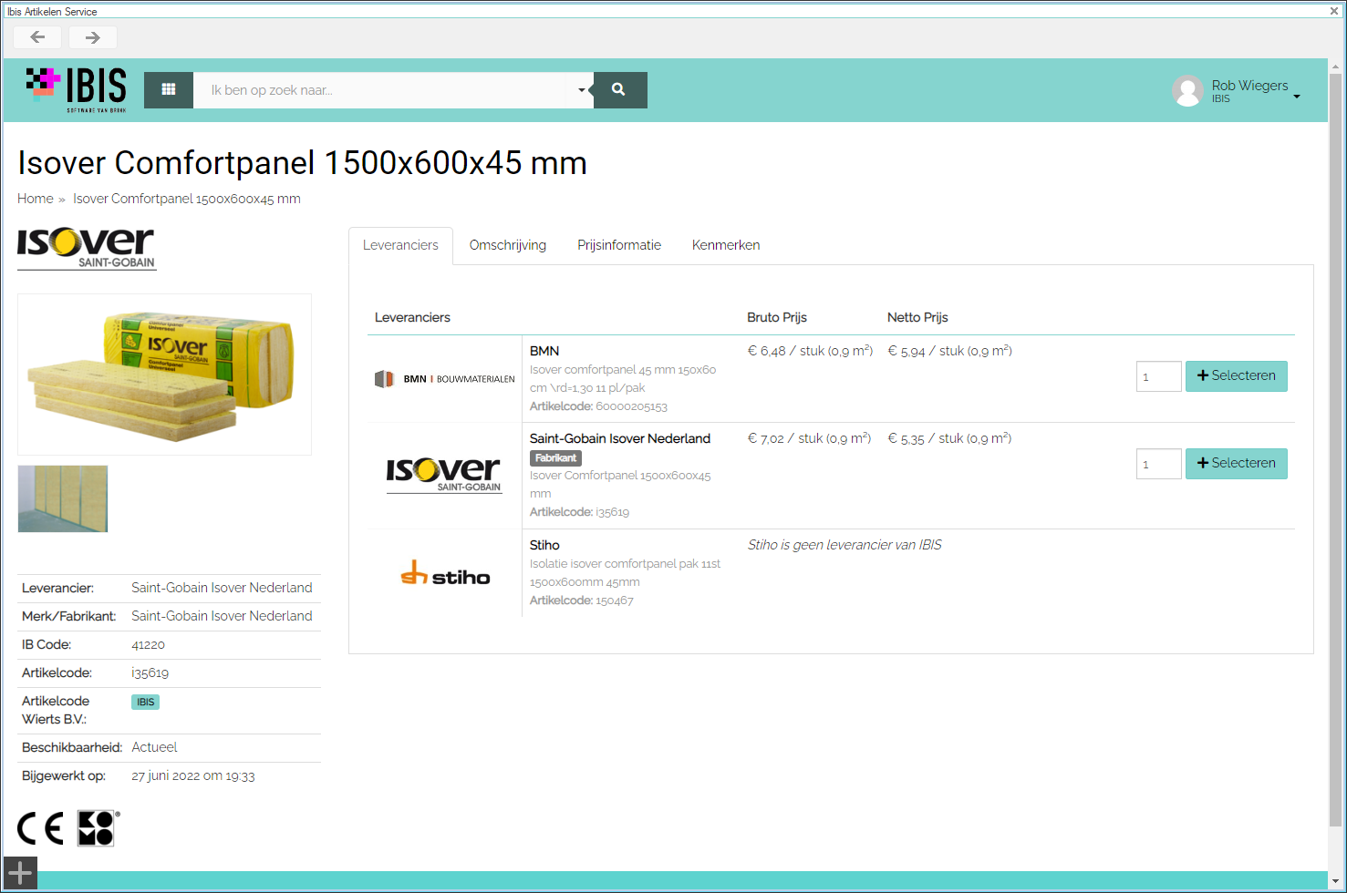Open the Rob Wiegers account dropdown arrow

(x=1296, y=97)
